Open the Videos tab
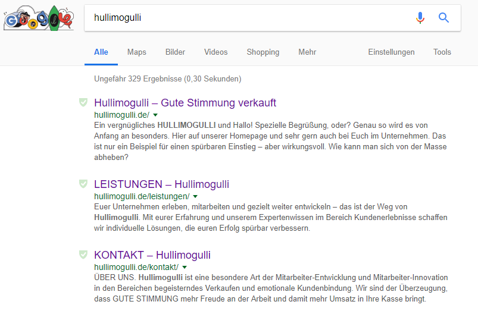This screenshot has height=314, width=478. pyautogui.click(x=215, y=52)
